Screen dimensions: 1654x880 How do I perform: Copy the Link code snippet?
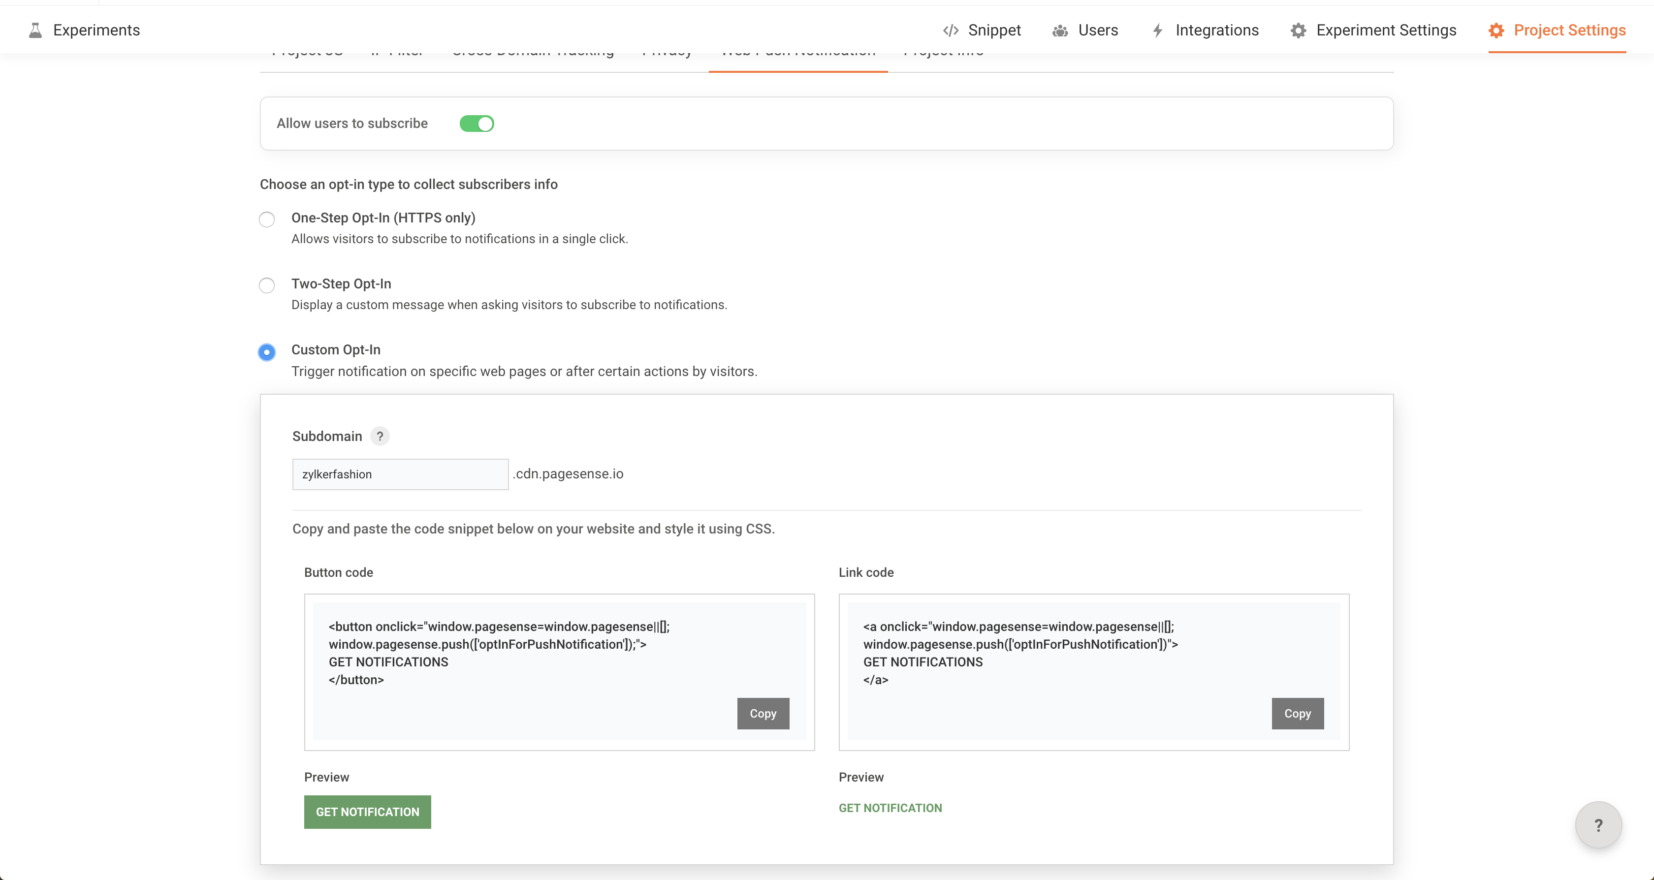(1297, 713)
